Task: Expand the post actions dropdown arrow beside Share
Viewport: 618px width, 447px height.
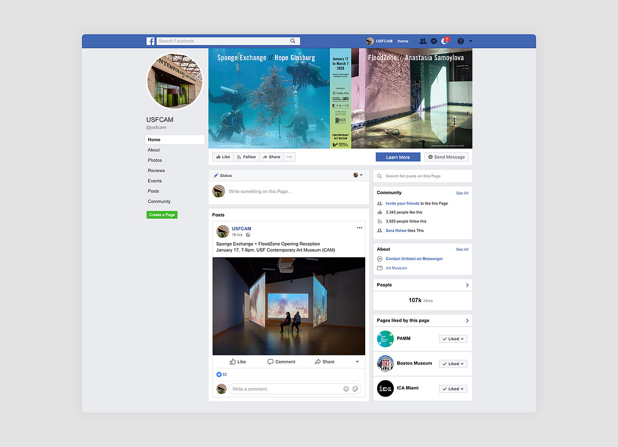Action: [357, 362]
